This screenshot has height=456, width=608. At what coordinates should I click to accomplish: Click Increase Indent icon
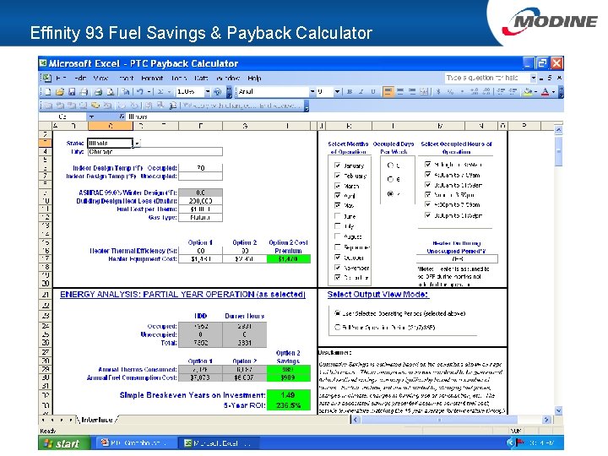[513, 92]
